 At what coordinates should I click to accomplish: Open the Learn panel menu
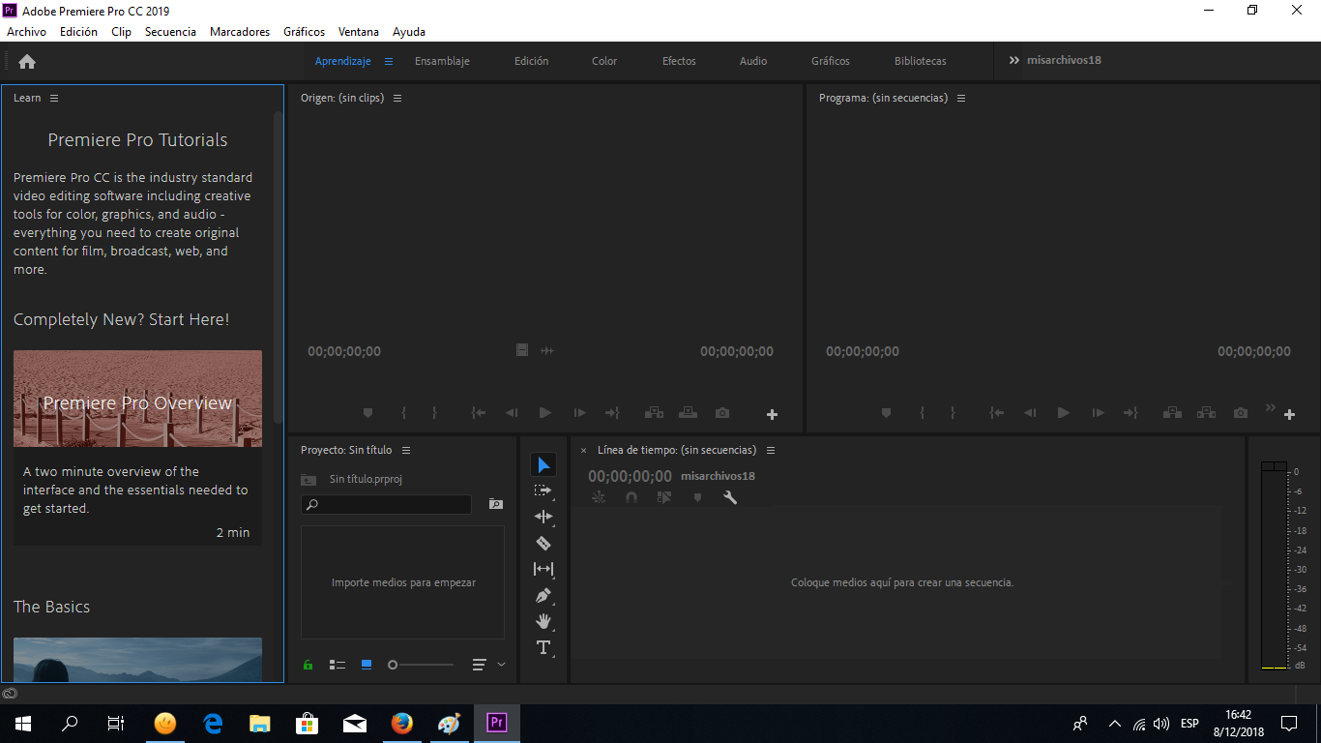(x=54, y=98)
